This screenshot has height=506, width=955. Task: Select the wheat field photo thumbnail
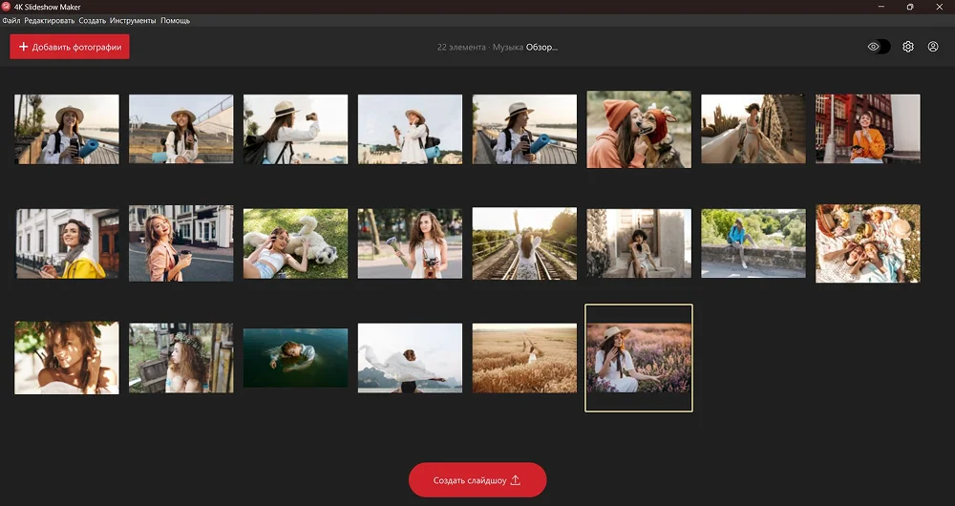click(524, 358)
